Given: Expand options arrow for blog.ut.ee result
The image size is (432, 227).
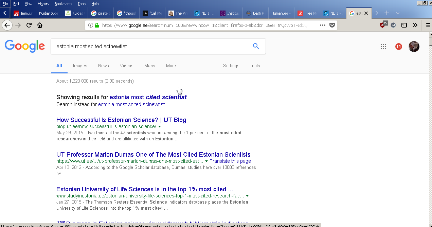Looking at the screenshot, I should tap(160, 127).
